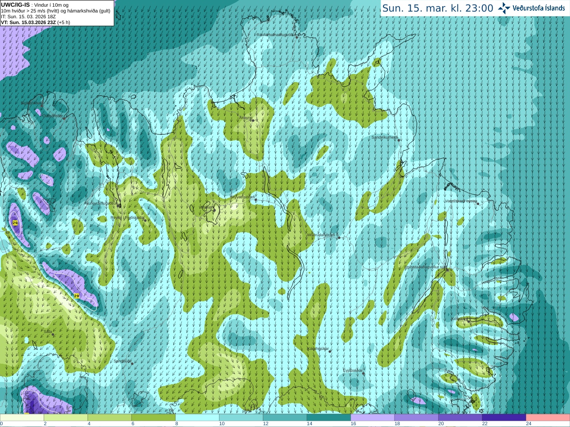
Task: Click the Kárahnjúkar station label
Action: (318, 349)
